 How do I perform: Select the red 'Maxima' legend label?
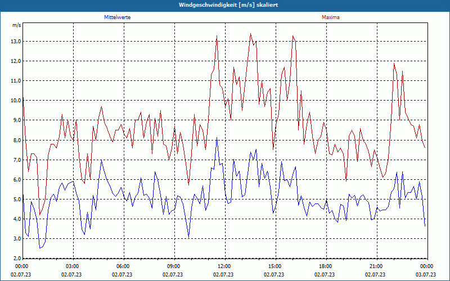pyautogui.click(x=331, y=17)
